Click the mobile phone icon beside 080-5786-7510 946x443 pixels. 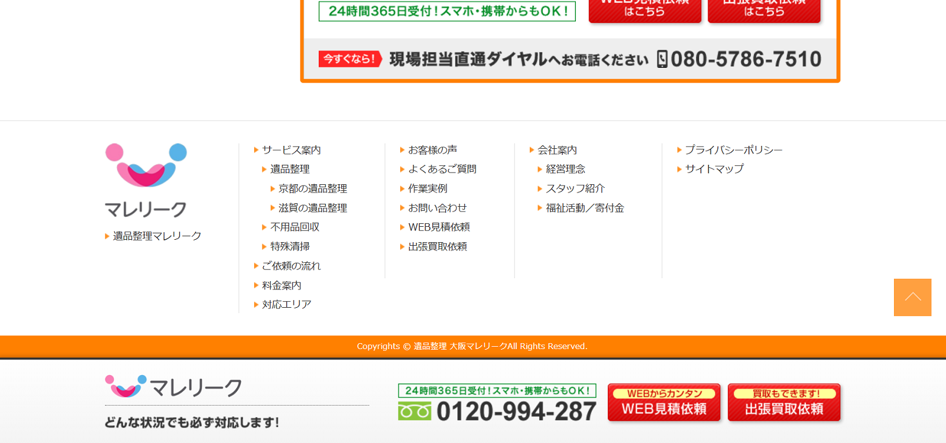pos(662,59)
